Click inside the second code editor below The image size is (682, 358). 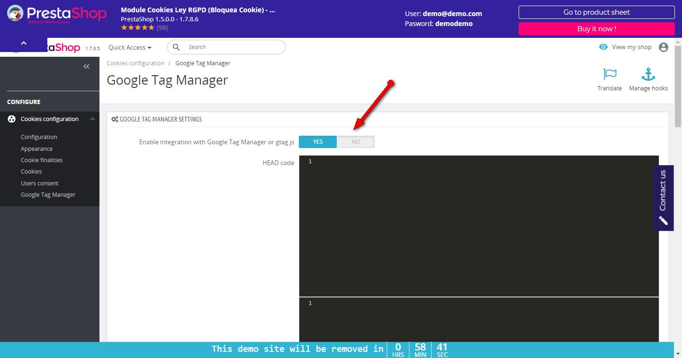479,320
